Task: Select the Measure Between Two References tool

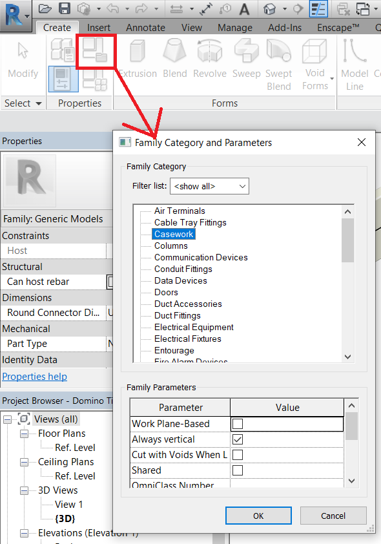Action: point(176,9)
